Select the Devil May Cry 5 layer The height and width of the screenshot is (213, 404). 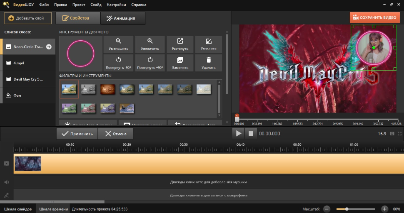click(x=28, y=79)
